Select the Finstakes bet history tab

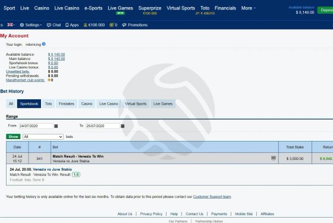[67, 103]
